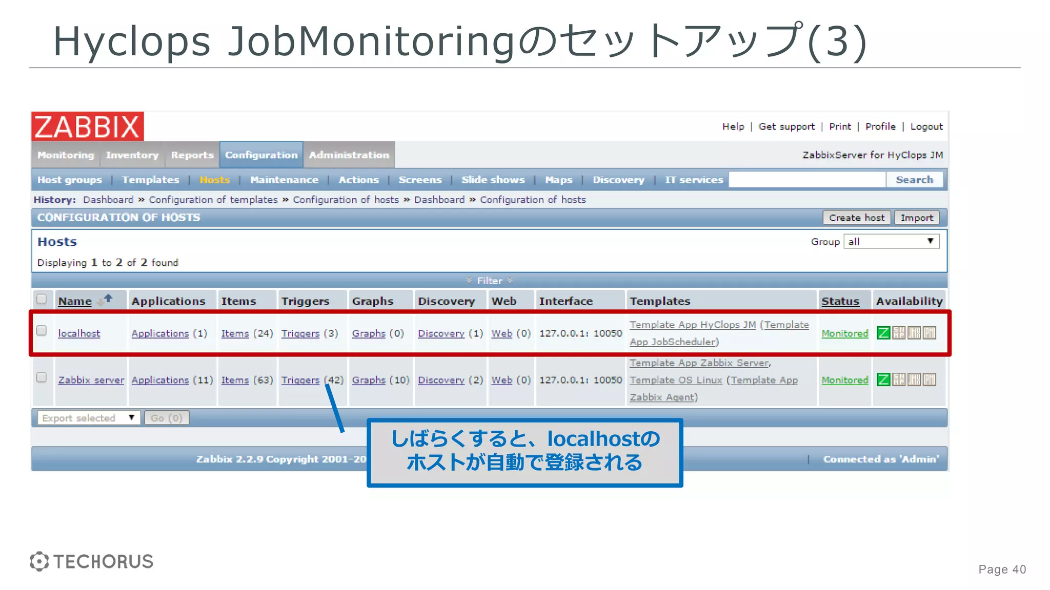1050x590 pixels.
Task: Open the Administration tab
Action: click(x=349, y=155)
